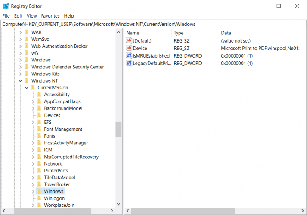Click the Registry Editor app icon in title bar
Screen dimensions: 307x215
(x=6, y=6)
